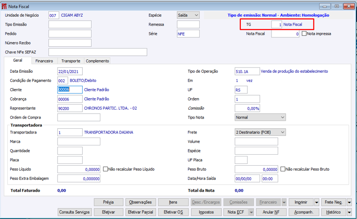Expand the arrow next to Imprimir button
The height and width of the screenshot is (219, 357).
pyautogui.click(x=317, y=202)
